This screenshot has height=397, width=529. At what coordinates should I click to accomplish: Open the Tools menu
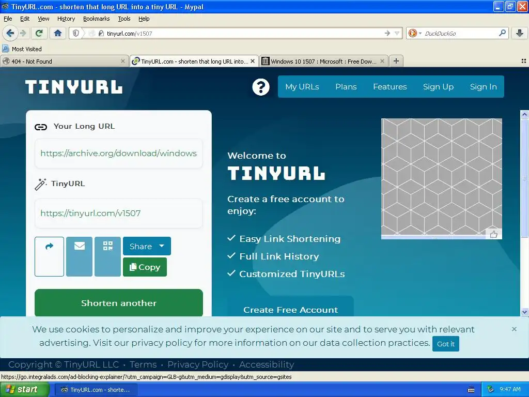[124, 19]
